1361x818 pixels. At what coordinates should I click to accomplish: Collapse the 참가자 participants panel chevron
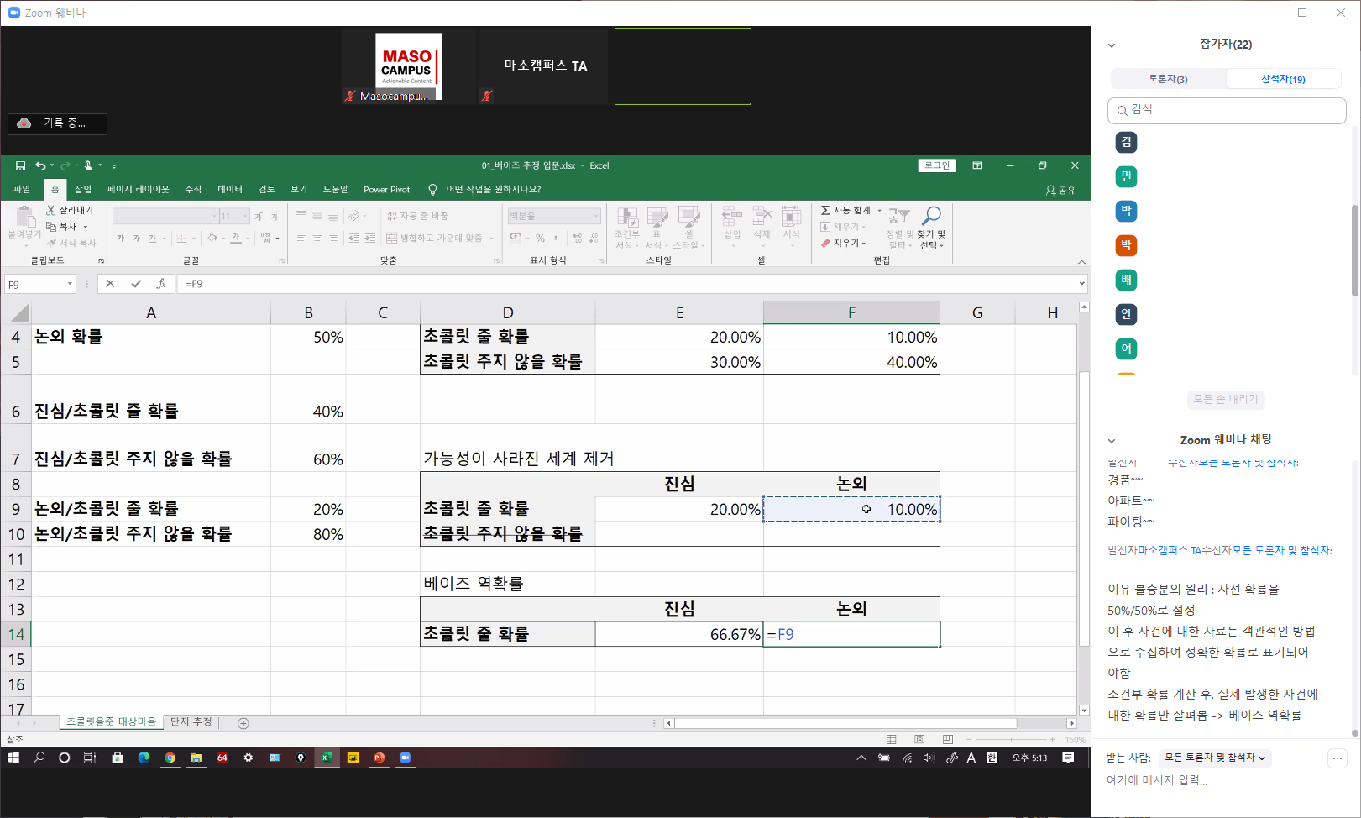tap(1112, 45)
